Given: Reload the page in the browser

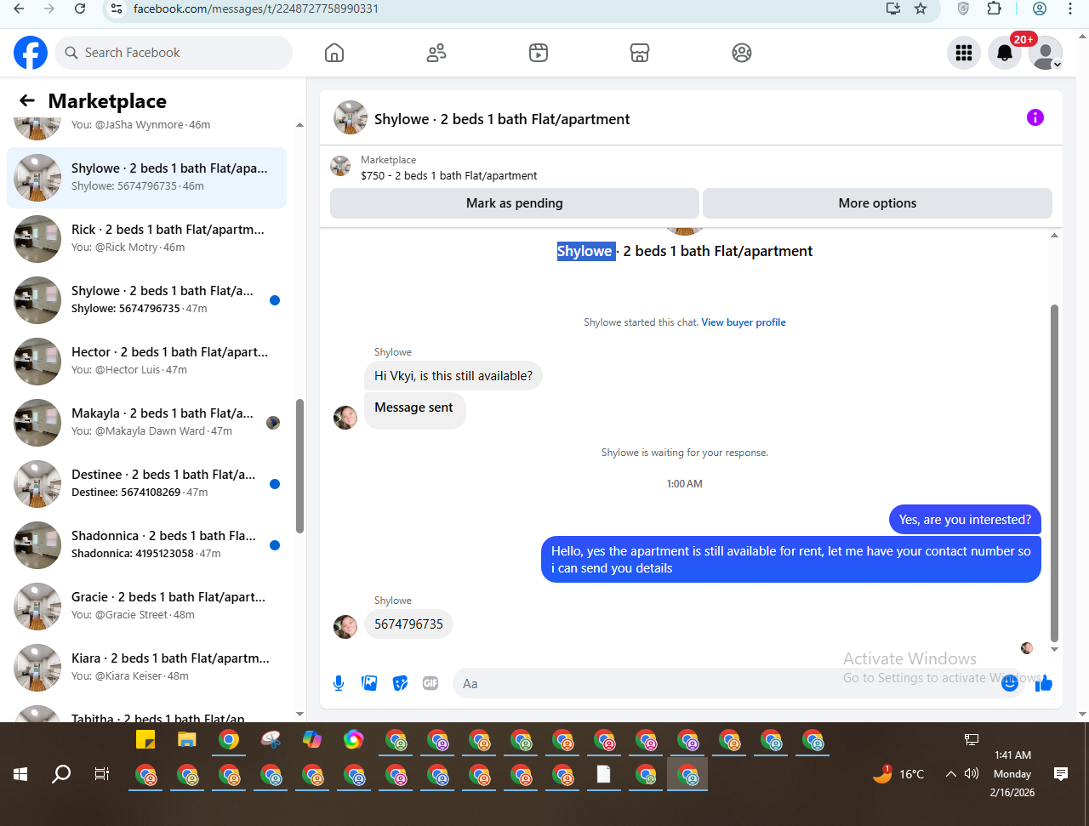Looking at the screenshot, I should 79,9.
